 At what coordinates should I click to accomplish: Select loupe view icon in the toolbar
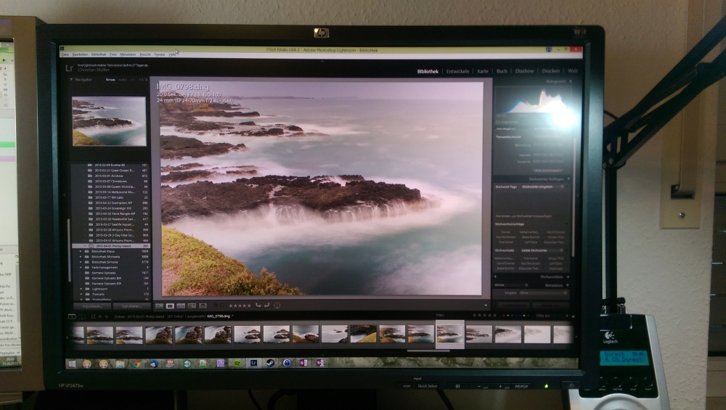point(170,306)
